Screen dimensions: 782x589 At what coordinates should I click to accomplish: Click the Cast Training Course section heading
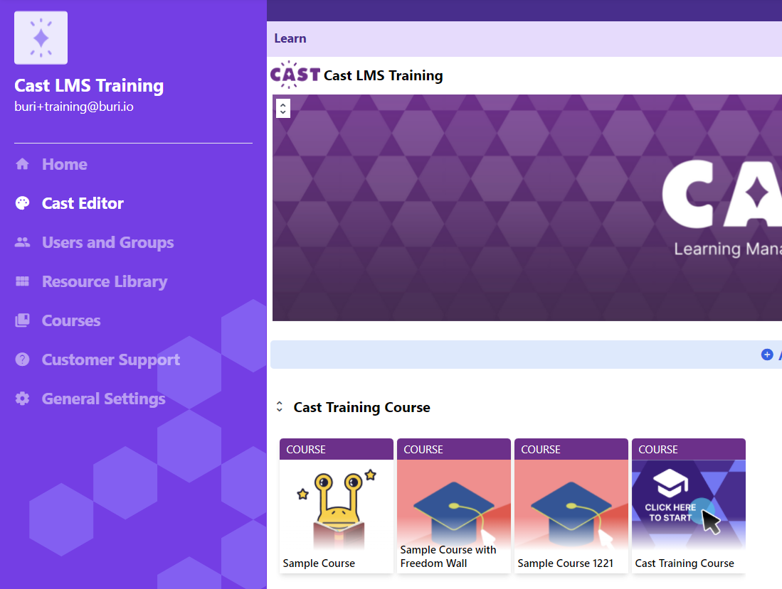(x=361, y=407)
